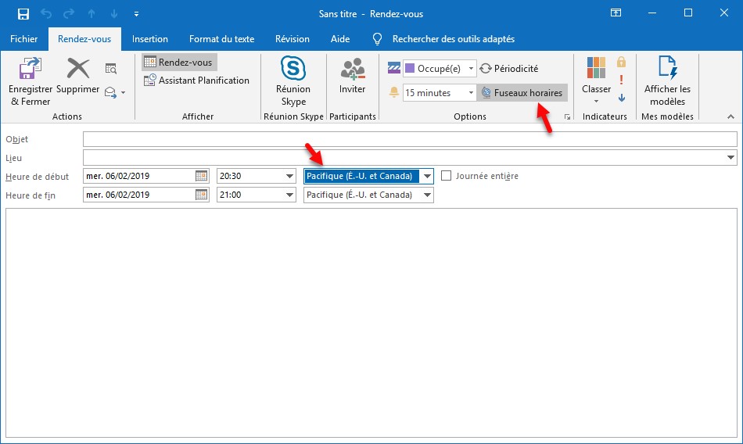Click the Objet text field
This screenshot has width=743, height=444.
tap(409, 139)
